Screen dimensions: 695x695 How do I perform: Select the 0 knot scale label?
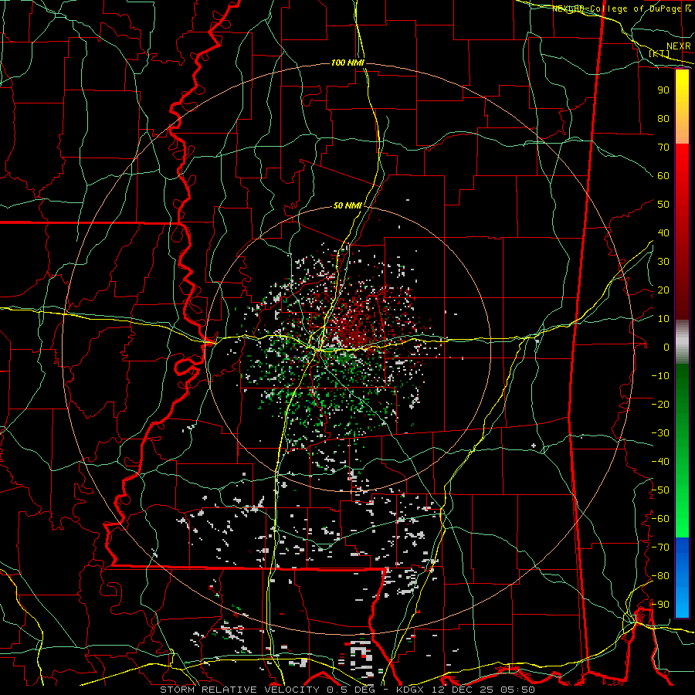click(666, 347)
